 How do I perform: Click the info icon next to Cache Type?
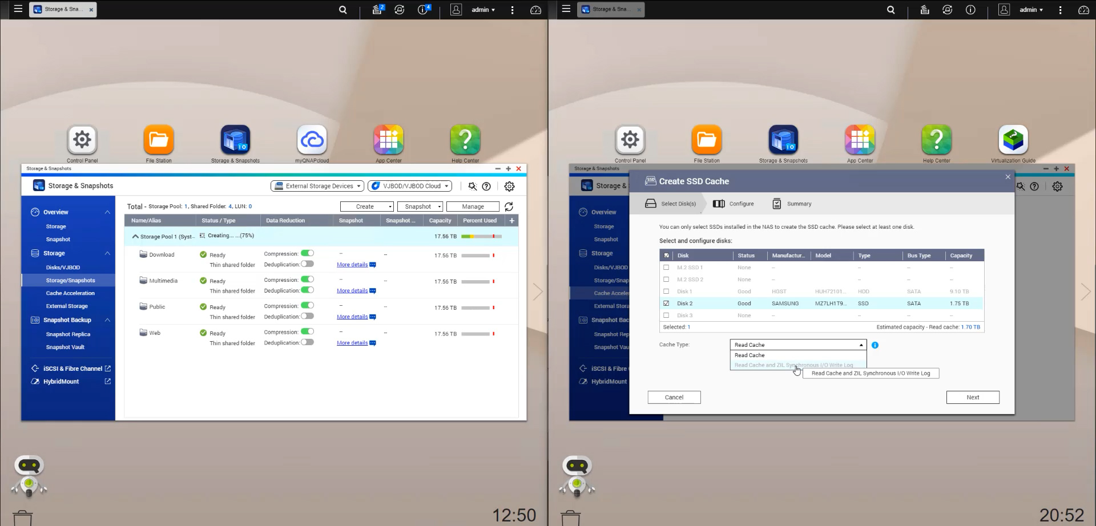click(x=875, y=345)
